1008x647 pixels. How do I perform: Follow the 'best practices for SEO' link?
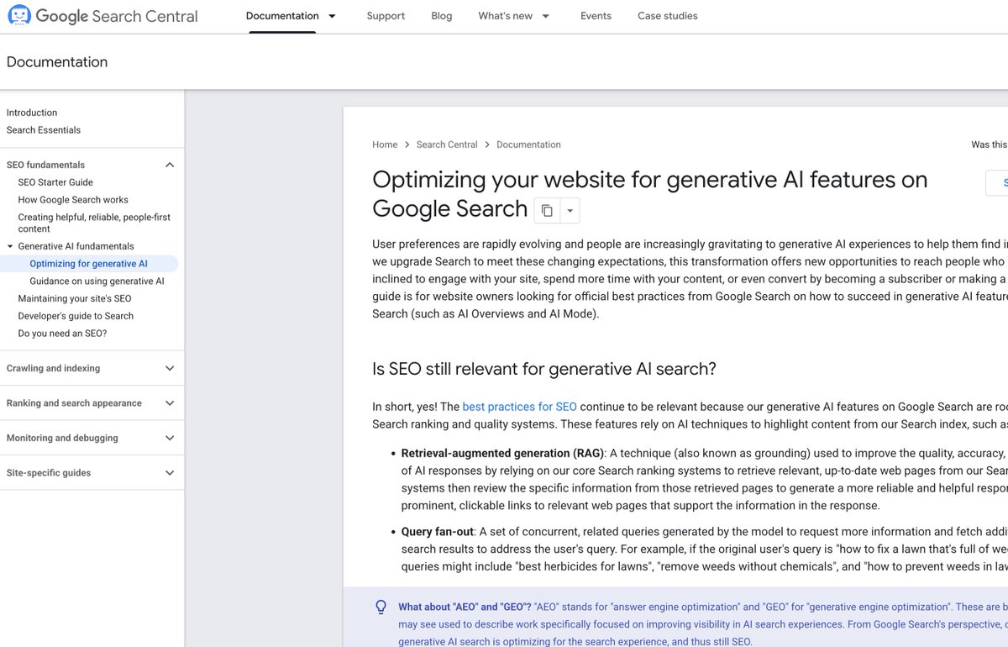pyautogui.click(x=519, y=407)
